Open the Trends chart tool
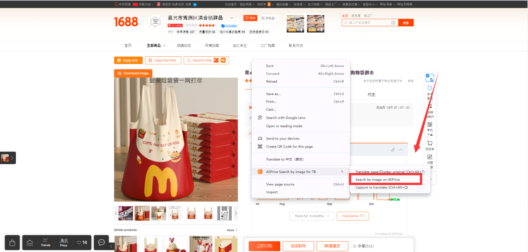Screen dimensions: 528x252 [46, 242]
